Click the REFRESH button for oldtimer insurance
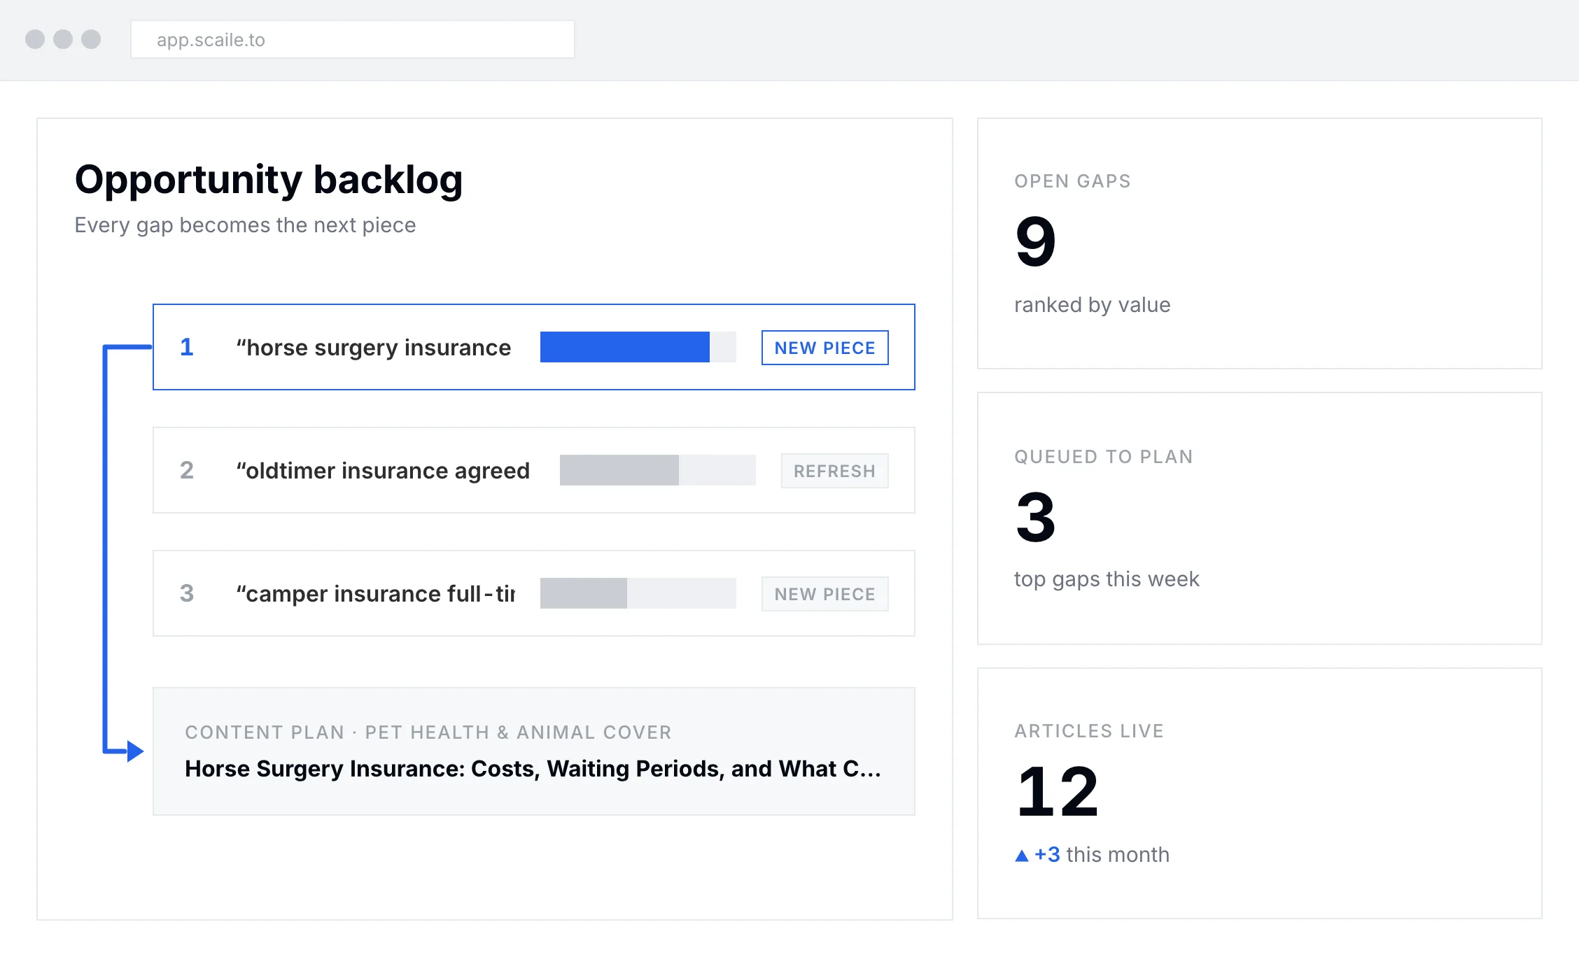The image size is (1579, 957). click(834, 471)
